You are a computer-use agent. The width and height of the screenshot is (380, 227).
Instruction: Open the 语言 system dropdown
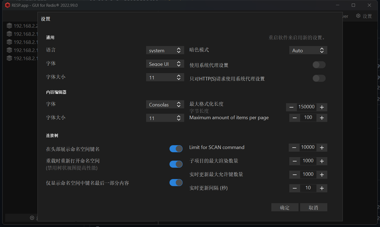tap(165, 50)
